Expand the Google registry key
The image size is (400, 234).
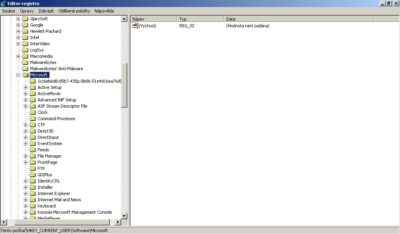(x=18, y=25)
